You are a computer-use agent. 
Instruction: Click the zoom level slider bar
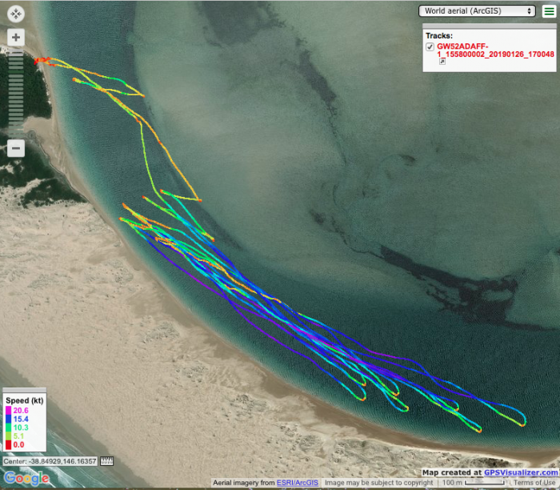coord(17,92)
